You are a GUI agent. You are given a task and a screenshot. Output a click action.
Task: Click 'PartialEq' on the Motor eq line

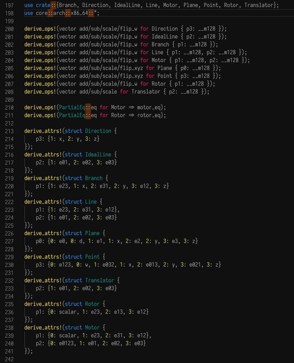(72, 107)
